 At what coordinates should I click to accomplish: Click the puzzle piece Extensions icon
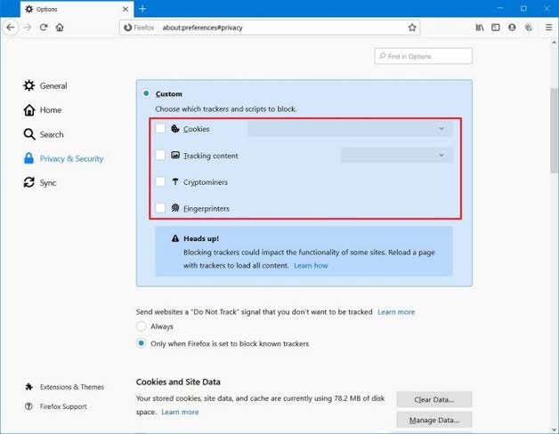click(28, 387)
